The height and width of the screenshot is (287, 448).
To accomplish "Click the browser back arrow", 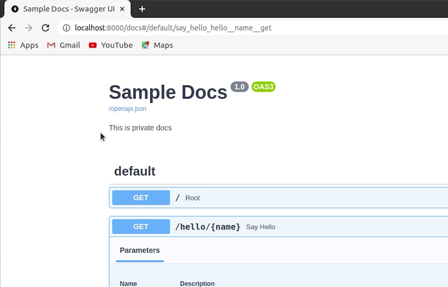I will point(12,28).
